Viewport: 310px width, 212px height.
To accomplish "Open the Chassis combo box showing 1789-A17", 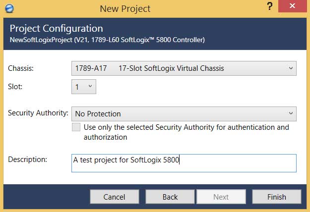I will point(184,68).
